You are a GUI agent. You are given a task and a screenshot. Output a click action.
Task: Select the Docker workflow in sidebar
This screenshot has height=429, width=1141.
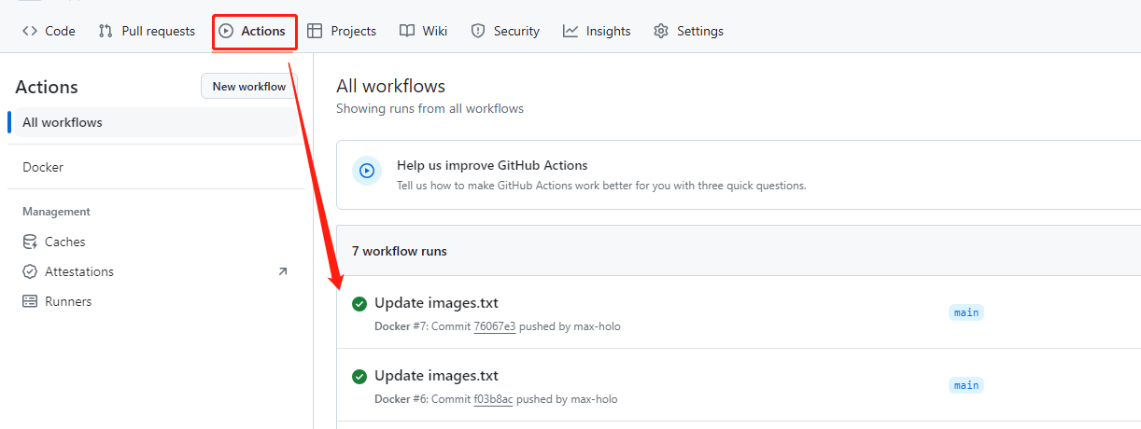point(156,167)
